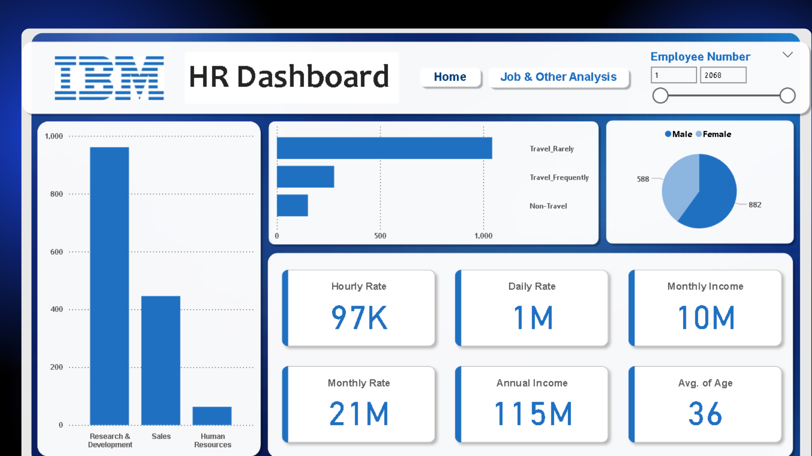Go to Job & Other Analysis page
Viewport: 812px width, 456px height.
click(x=558, y=77)
